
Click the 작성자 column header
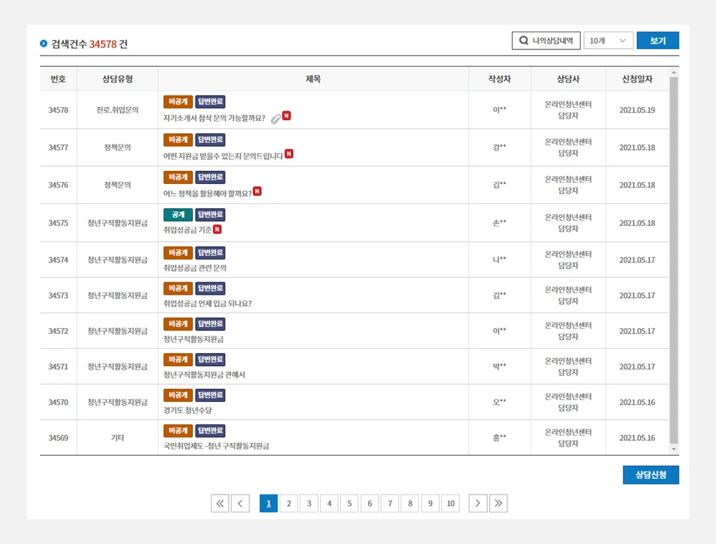(x=500, y=79)
